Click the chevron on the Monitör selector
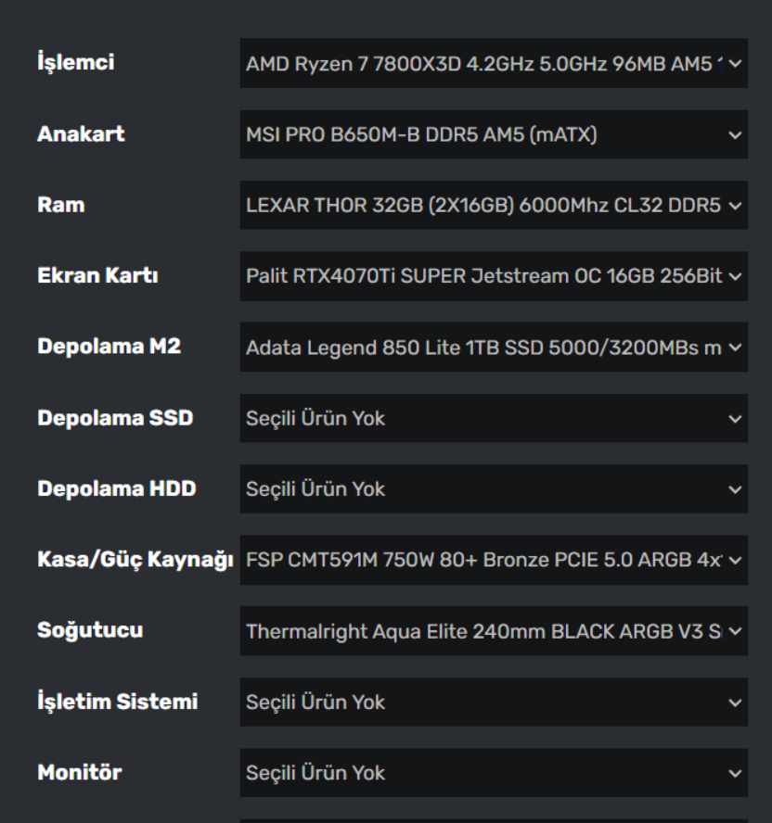Image resolution: width=772 pixels, height=823 pixels. coord(735,773)
